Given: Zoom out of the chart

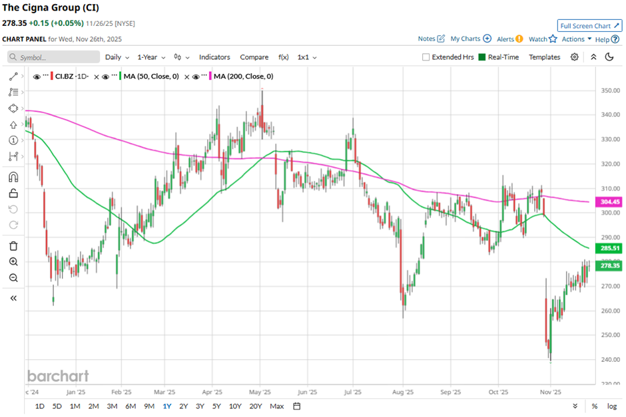Looking at the screenshot, I should click(x=13, y=278).
